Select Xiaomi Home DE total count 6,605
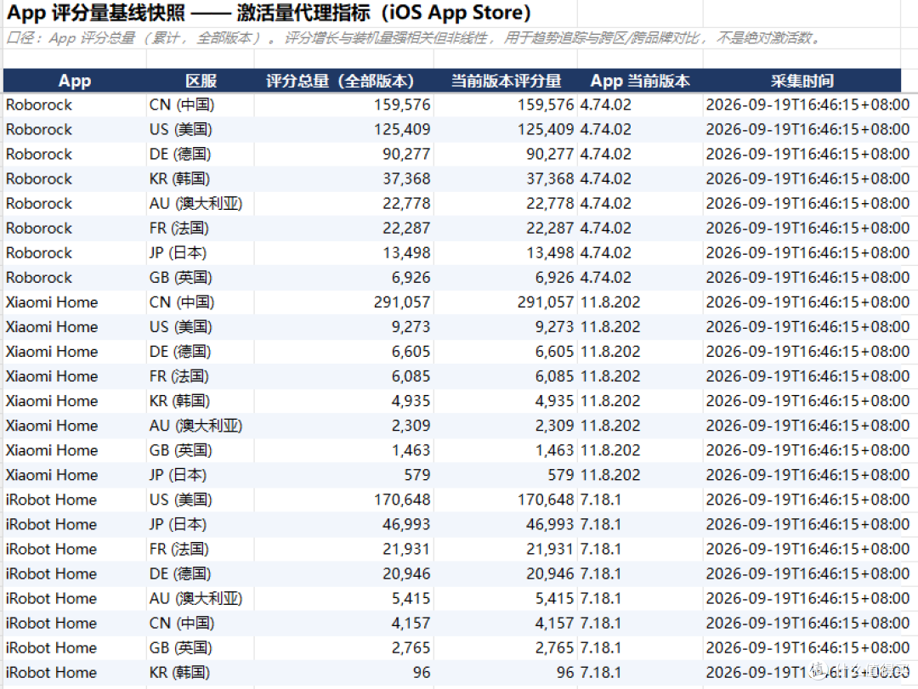Screen dimensions: 918x689 click(411, 351)
